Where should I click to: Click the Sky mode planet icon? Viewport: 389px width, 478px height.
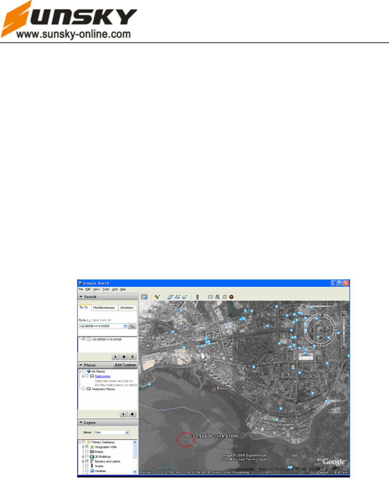pyautogui.click(x=231, y=297)
